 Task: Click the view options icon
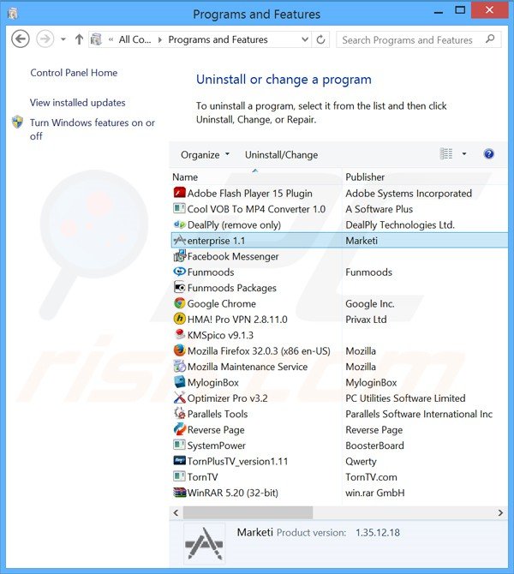coord(446,154)
